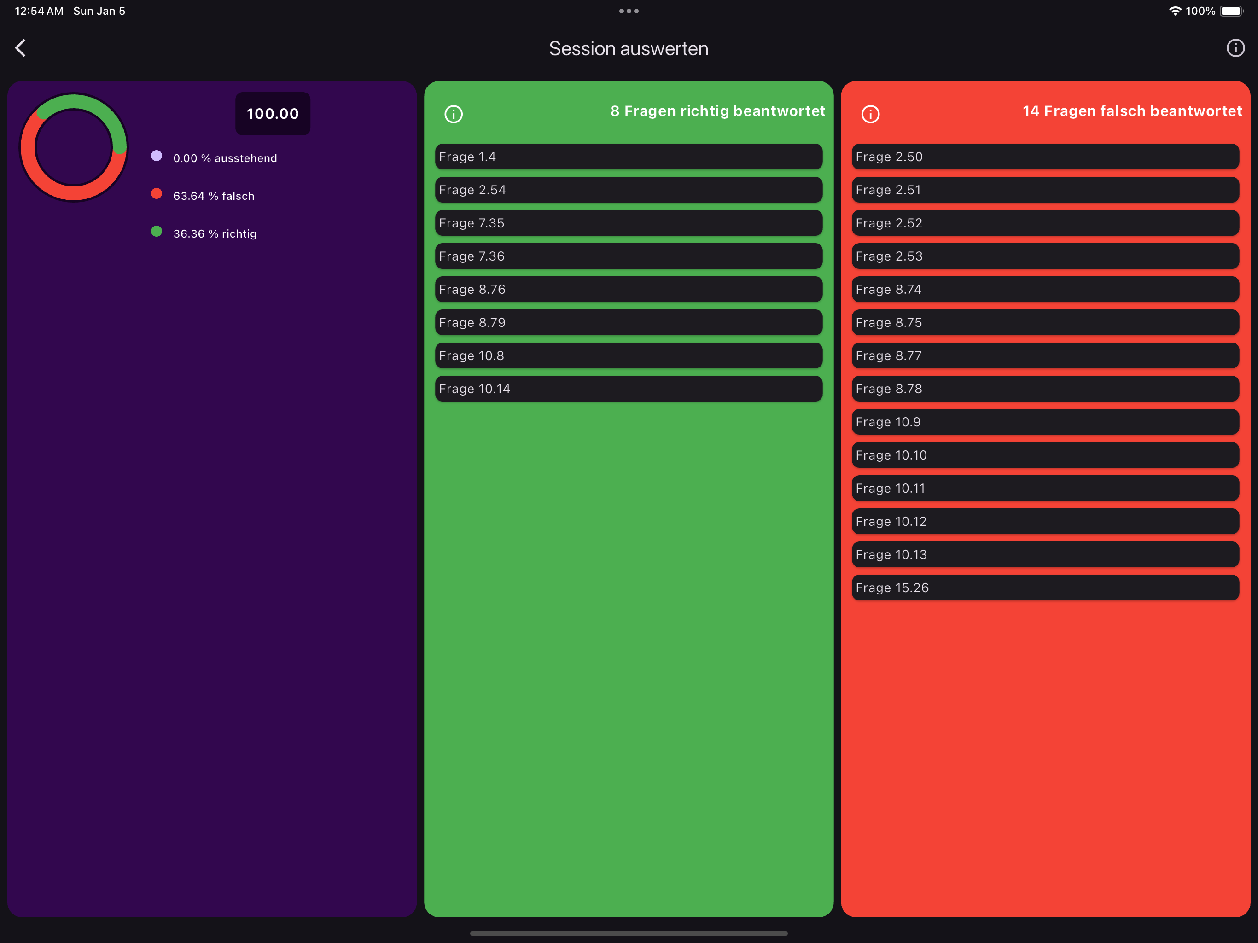Tap the '63.64 % falsch' label
Viewport: 1258px width, 943px height.
coord(214,196)
